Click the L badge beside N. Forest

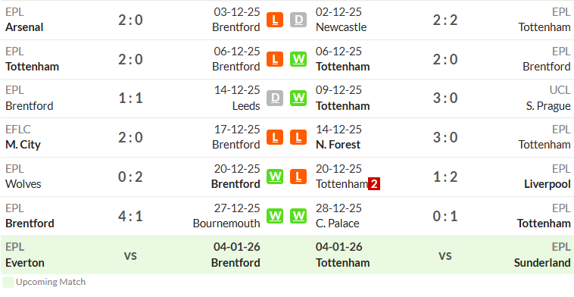pyautogui.click(x=298, y=137)
